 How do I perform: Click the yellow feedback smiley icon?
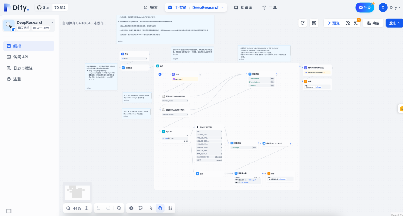[x=401, y=108]
